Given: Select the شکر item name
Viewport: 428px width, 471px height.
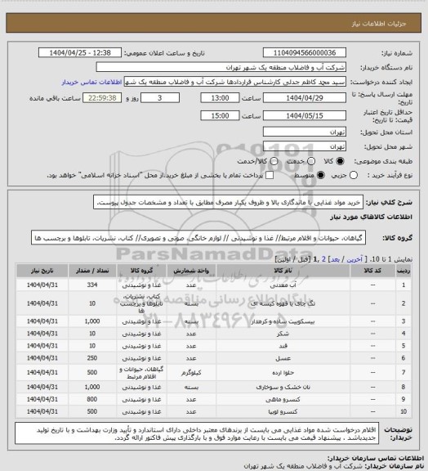Looking at the screenshot, I should click(x=283, y=334).
